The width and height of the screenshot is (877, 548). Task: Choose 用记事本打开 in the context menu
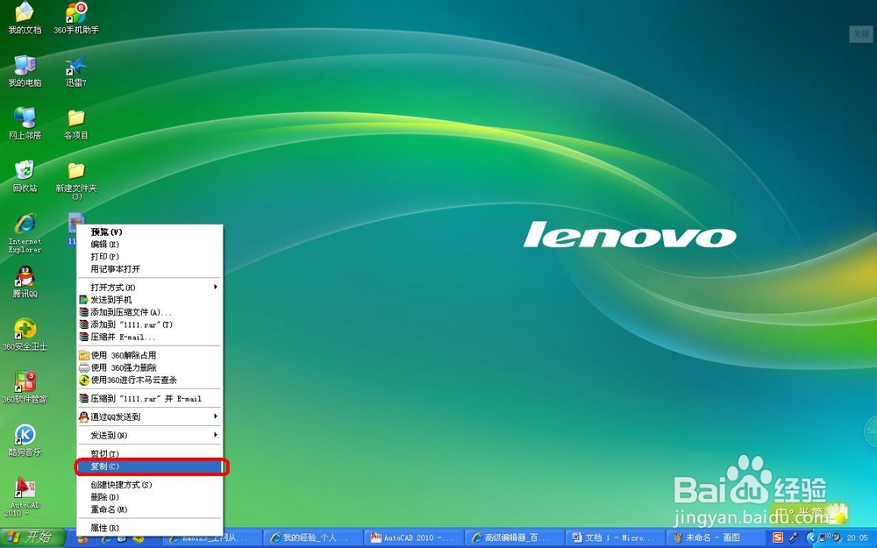(149, 268)
